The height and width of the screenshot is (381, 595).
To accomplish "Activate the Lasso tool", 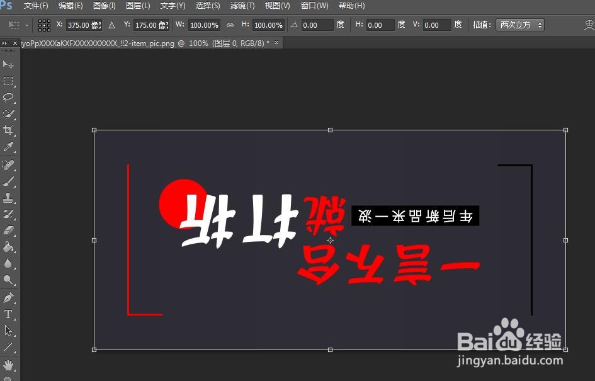I will pos(8,97).
